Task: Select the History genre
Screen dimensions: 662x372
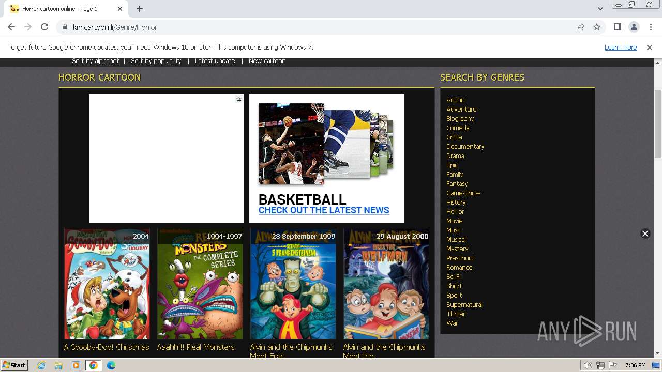Action: [x=456, y=203]
